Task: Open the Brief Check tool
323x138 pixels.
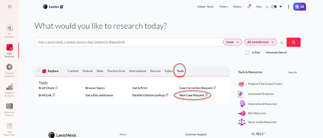Action: point(46,88)
